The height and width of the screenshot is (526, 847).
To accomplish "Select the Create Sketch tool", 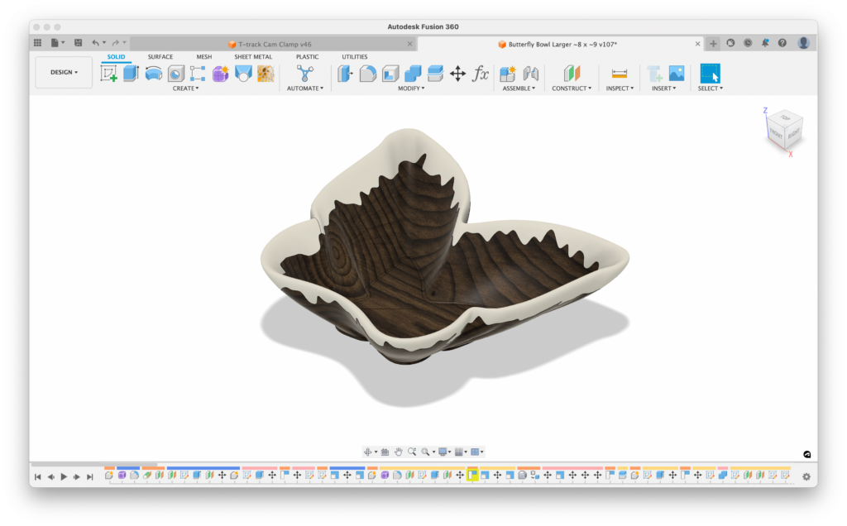I will (x=110, y=74).
